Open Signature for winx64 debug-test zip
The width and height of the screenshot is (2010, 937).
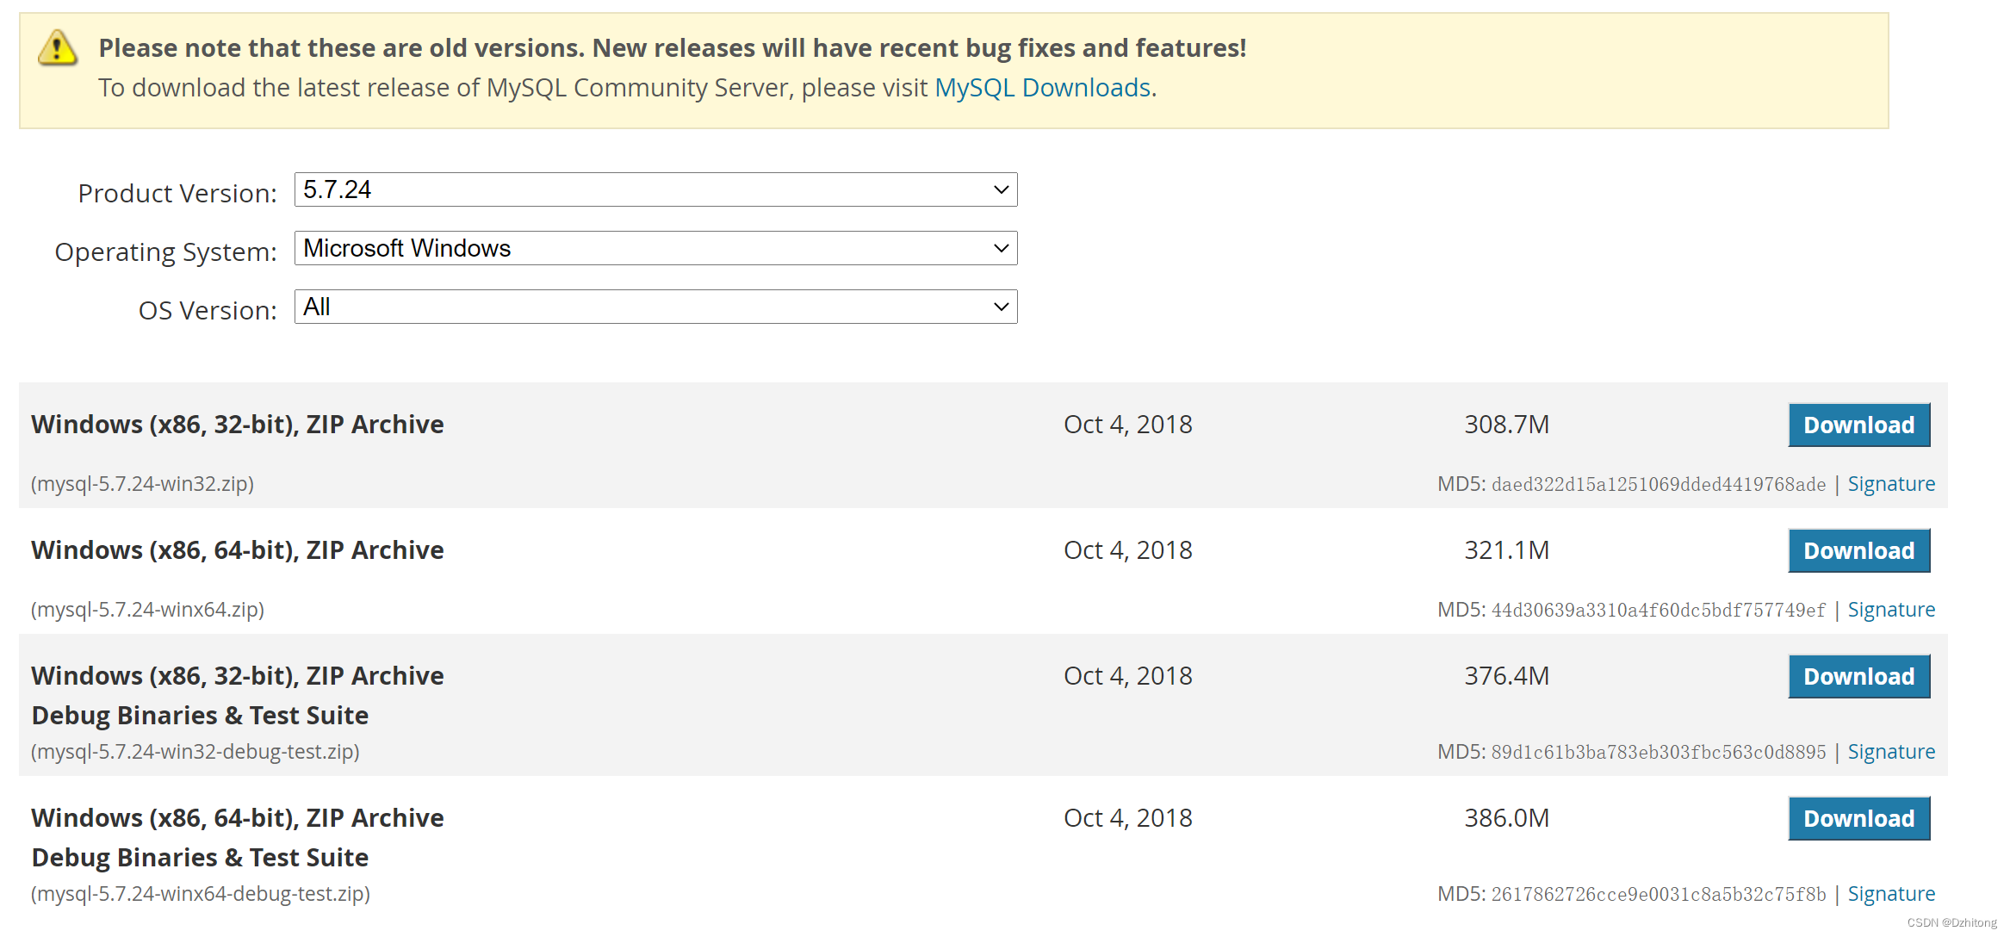pos(1890,894)
